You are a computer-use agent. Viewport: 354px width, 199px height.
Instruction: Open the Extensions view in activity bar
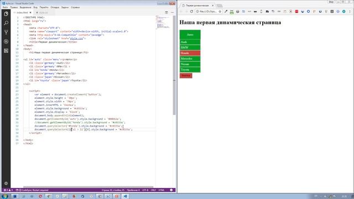[x=6, y=51]
